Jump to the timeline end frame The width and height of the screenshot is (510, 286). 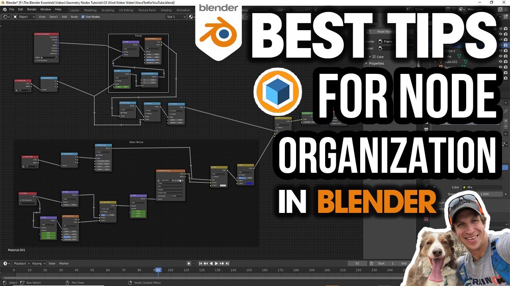click(227, 263)
